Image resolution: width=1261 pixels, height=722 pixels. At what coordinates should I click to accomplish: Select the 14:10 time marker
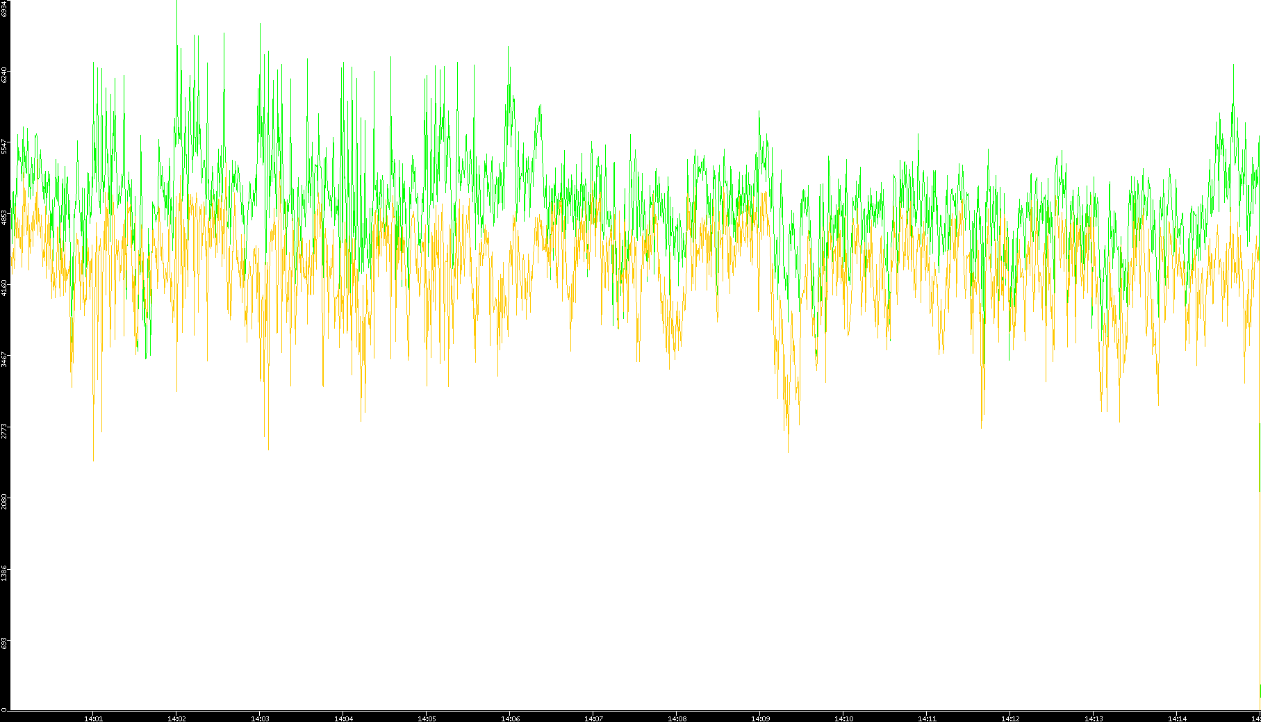tap(843, 719)
